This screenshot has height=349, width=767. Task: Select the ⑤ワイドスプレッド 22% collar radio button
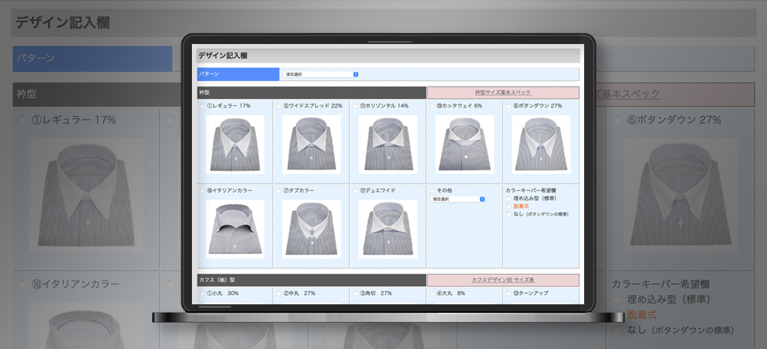279,105
